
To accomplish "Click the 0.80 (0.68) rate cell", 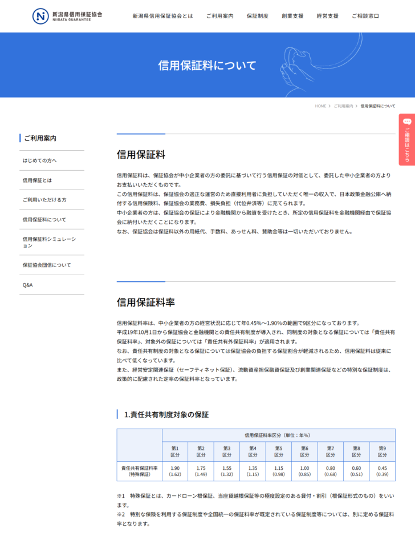I will [x=331, y=472].
